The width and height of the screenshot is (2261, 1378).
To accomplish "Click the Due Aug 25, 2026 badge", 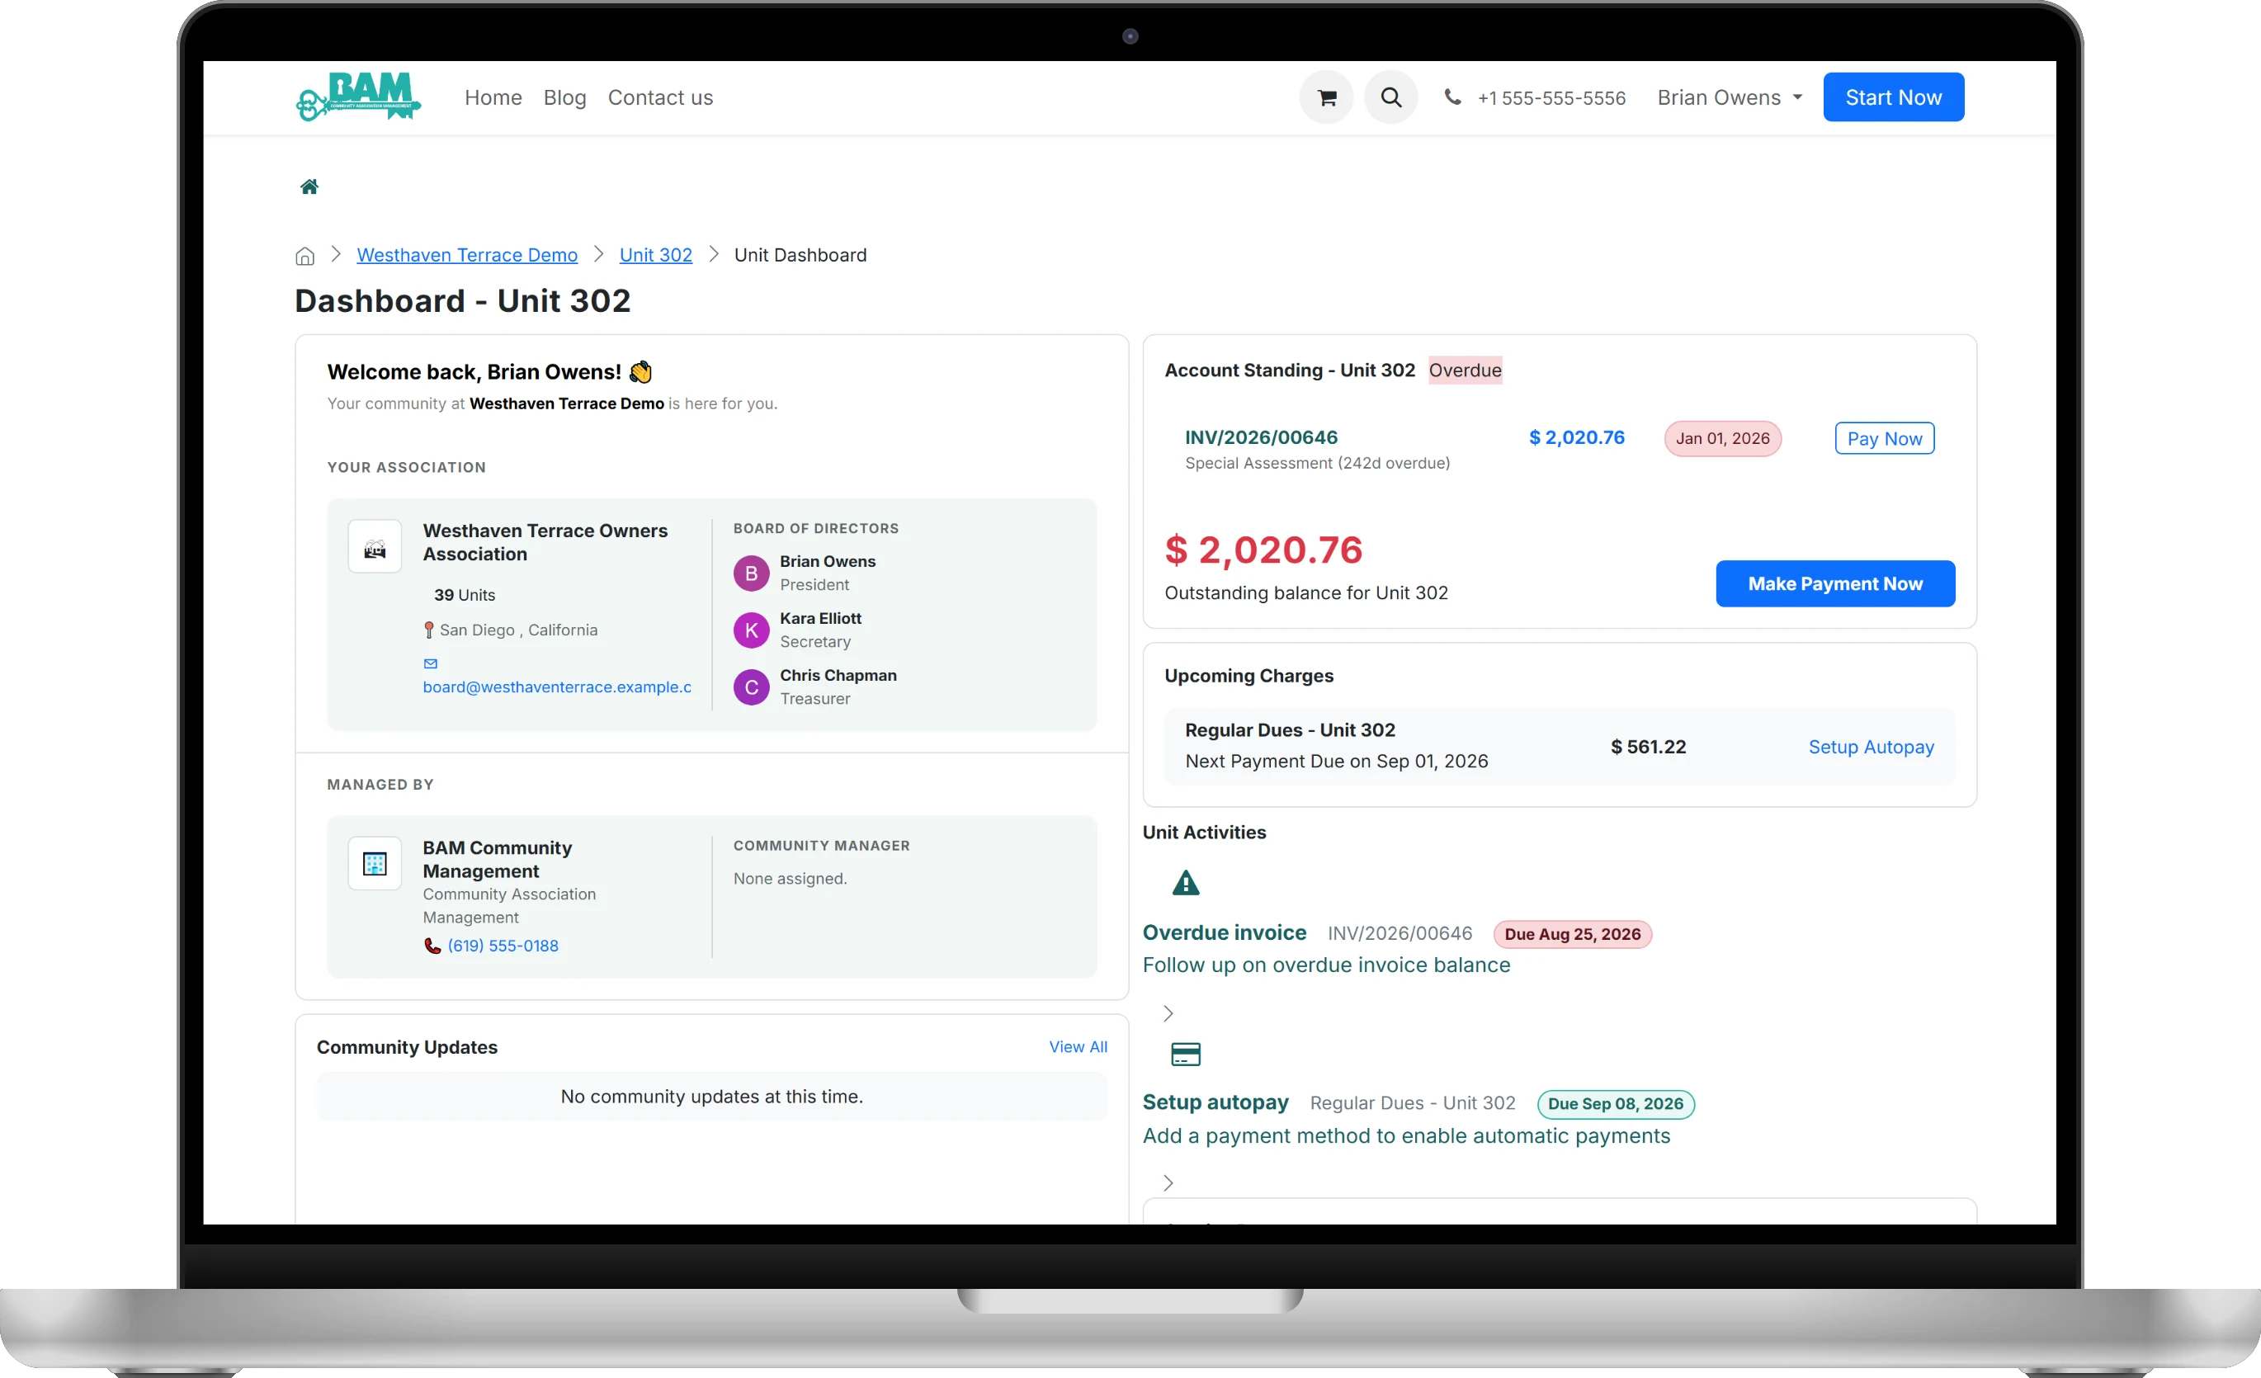I will click(x=1572, y=934).
